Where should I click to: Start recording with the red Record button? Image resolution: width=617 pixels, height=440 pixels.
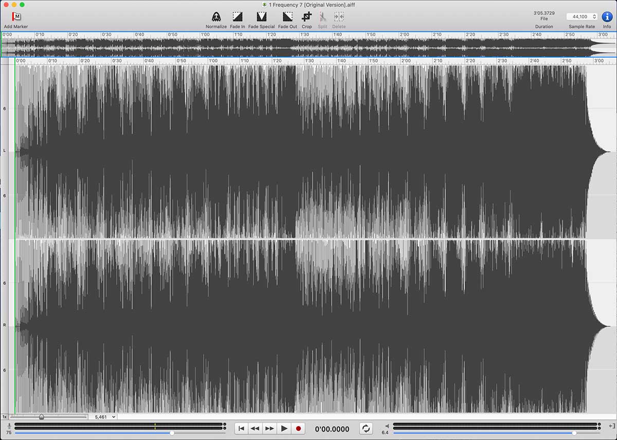coord(298,428)
